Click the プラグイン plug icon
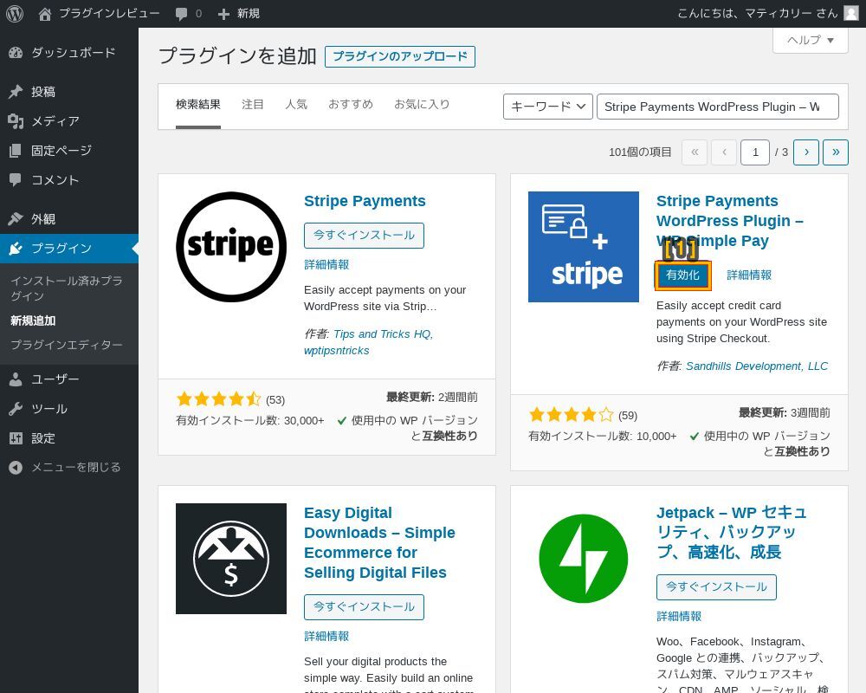Viewport: 866px width, 693px height. pos(16,249)
